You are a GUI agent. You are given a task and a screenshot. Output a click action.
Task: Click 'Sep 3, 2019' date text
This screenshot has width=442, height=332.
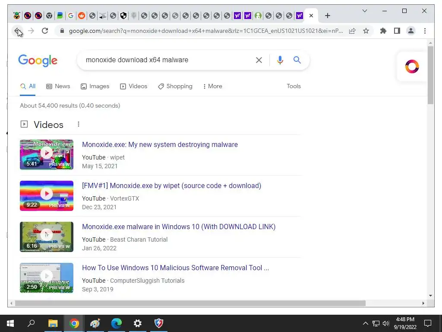pos(98,289)
